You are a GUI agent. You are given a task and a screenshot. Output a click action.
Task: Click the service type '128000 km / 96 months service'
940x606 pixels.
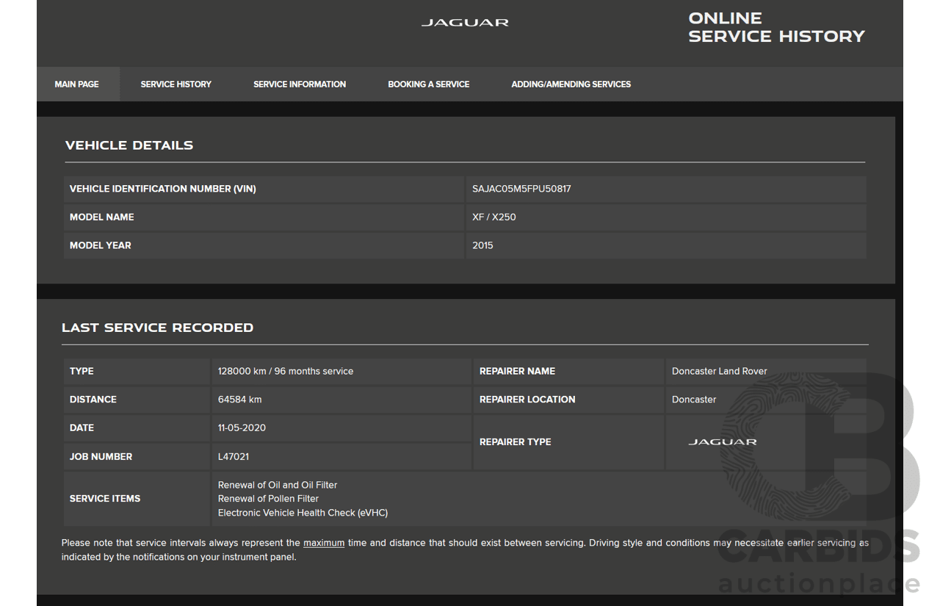(286, 372)
